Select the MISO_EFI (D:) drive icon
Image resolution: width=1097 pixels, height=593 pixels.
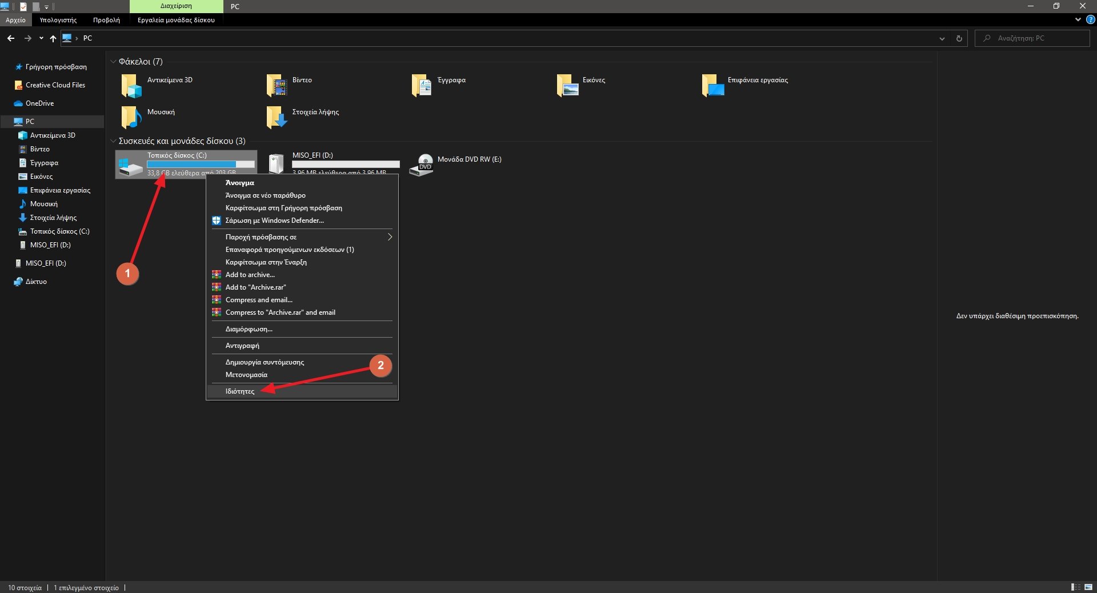tap(277, 164)
